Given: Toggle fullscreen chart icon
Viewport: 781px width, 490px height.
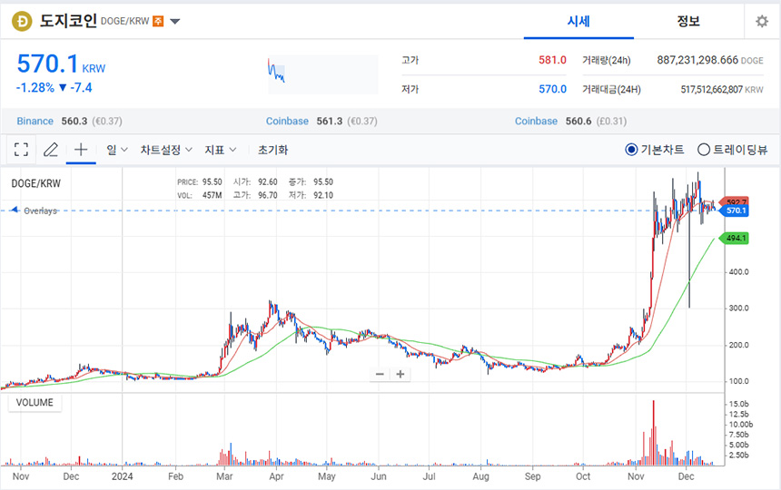Looking at the screenshot, I should coord(21,150).
